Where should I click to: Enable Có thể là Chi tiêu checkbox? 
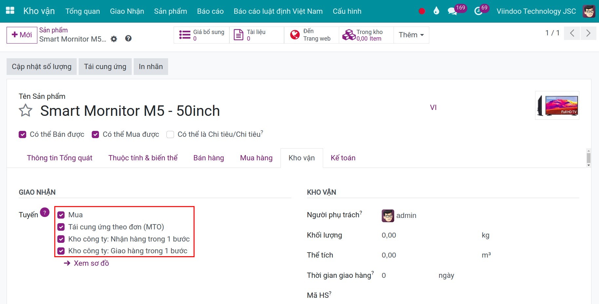(x=170, y=134)
